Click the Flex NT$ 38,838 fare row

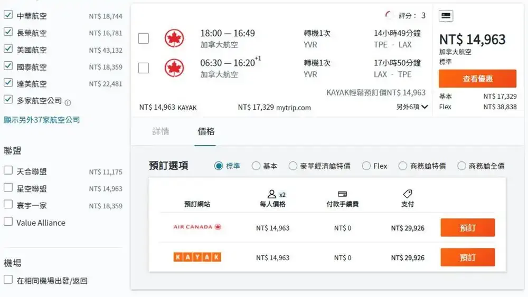tap(477, 107)
